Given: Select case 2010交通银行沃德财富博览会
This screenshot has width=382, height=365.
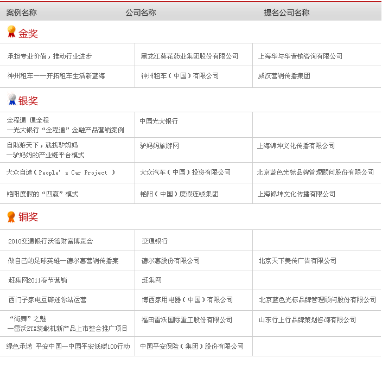Looking at the screenshot, I should [50, 241].
